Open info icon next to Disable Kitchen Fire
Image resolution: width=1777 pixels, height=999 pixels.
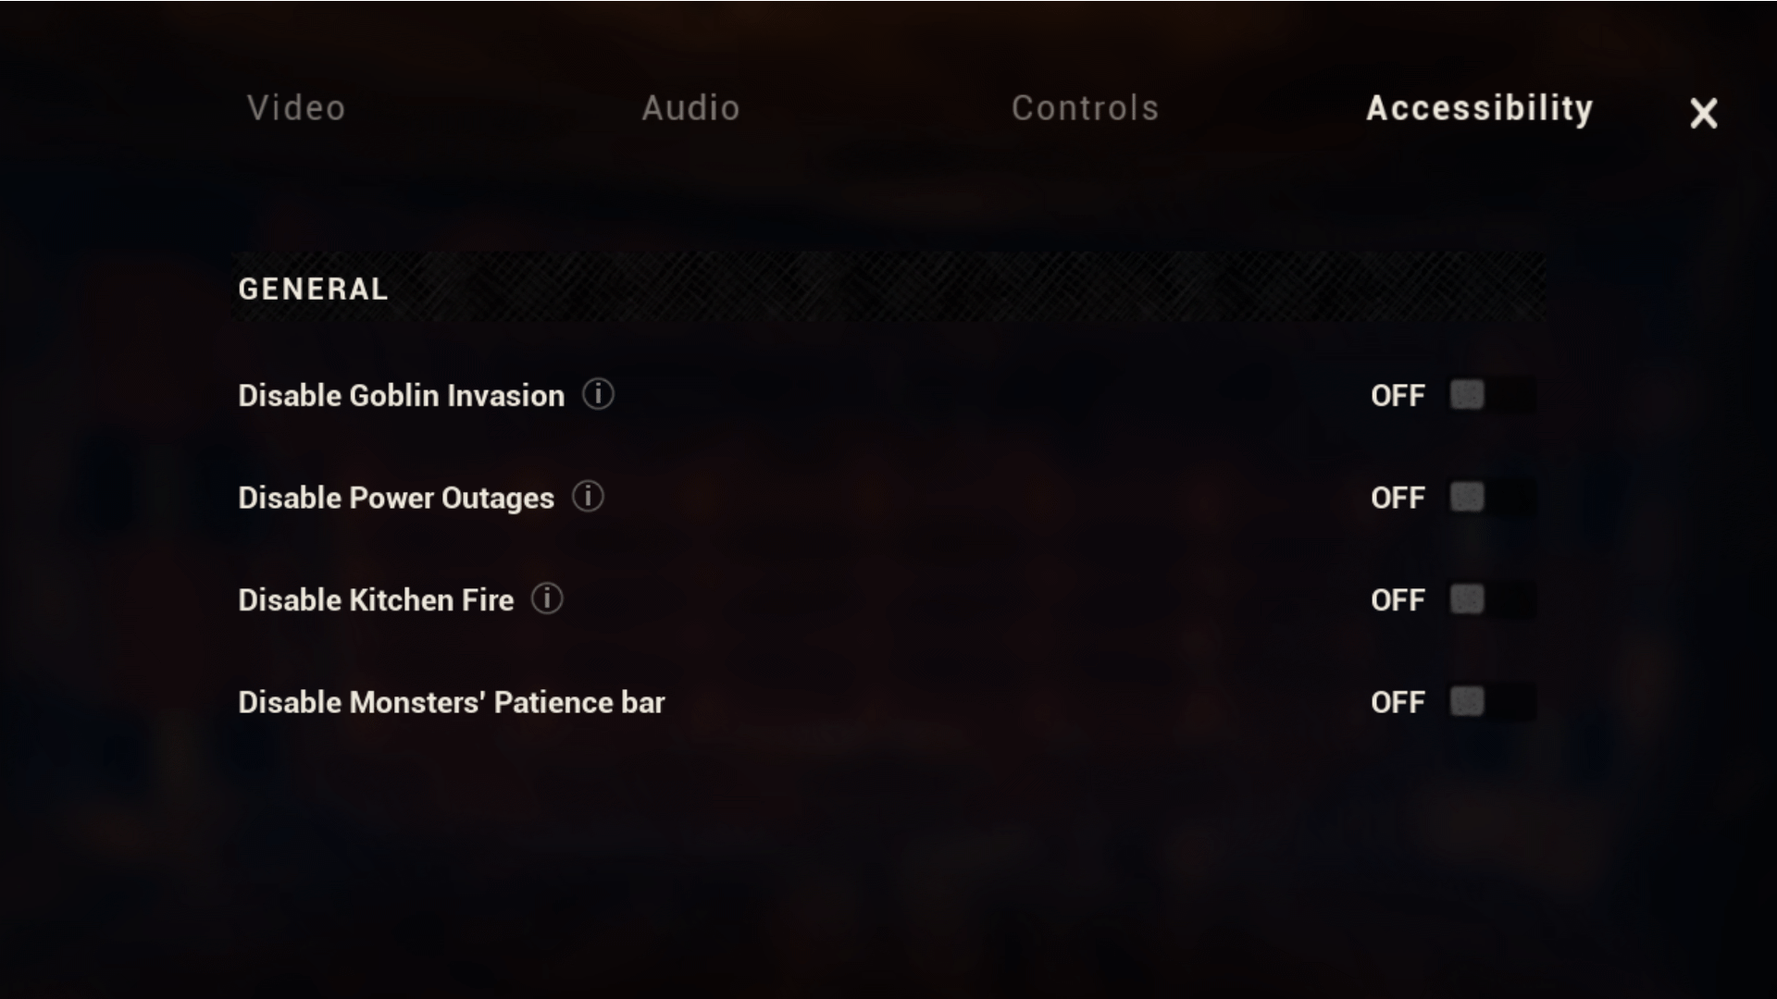[547, 599]
